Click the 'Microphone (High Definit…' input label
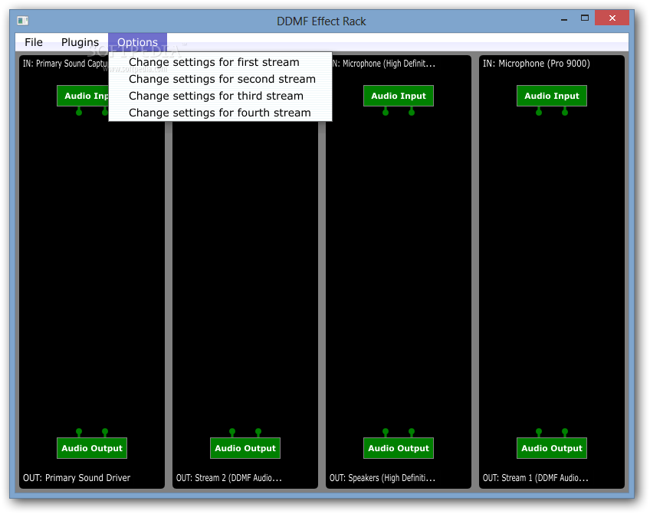 pyautogui.click(x=384, y=64)
